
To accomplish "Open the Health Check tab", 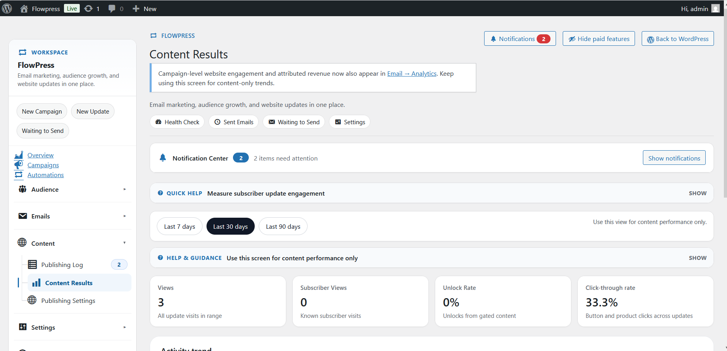I will coord(177,122).
